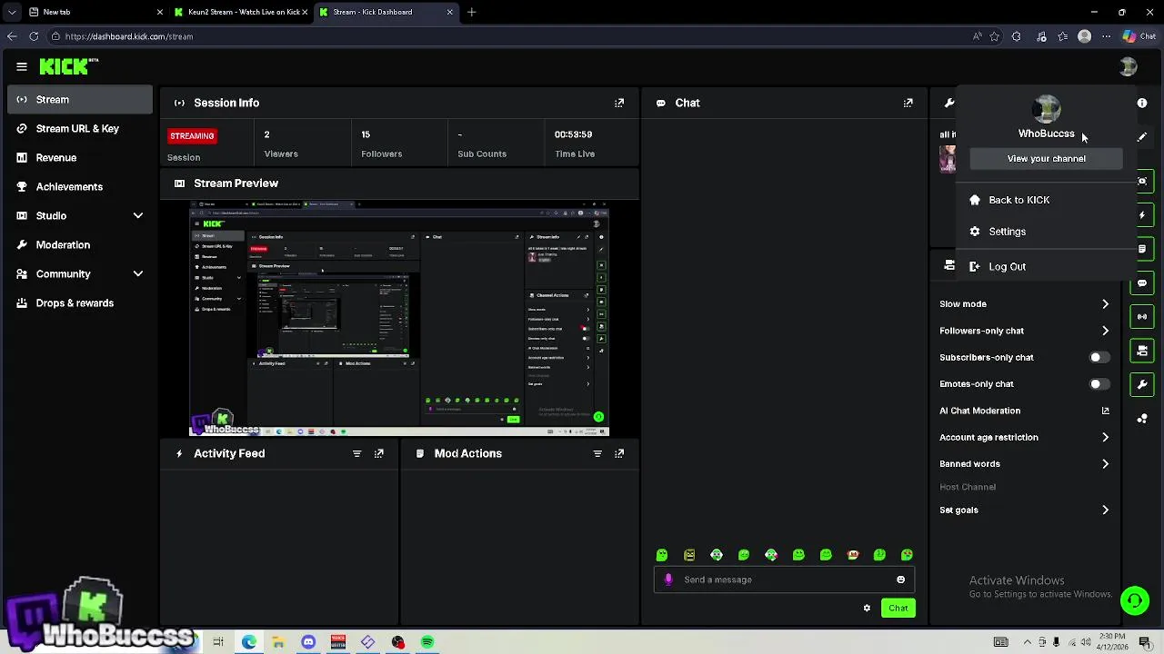Click the Host Channel option
This screenshot has height=654, width=1164.
[968, 487]
